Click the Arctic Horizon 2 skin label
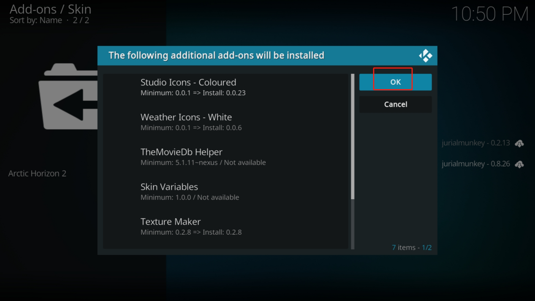535x301 pixels. (x=37, y=174)
